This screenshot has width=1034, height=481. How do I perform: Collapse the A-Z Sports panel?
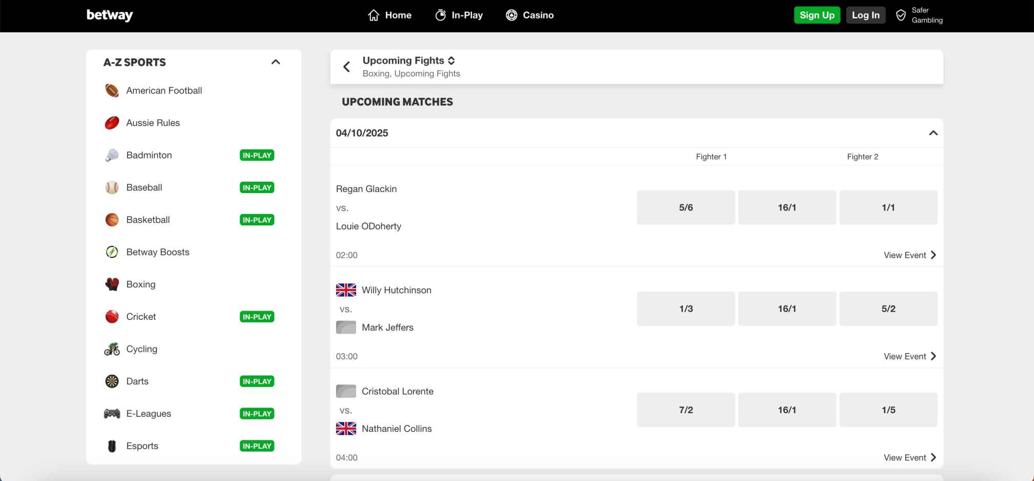coord(276,62)
